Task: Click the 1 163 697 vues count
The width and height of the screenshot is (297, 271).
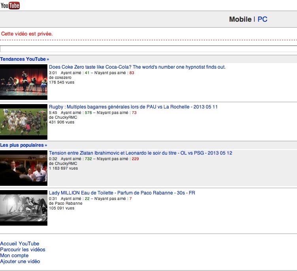Action: point(63,168)
